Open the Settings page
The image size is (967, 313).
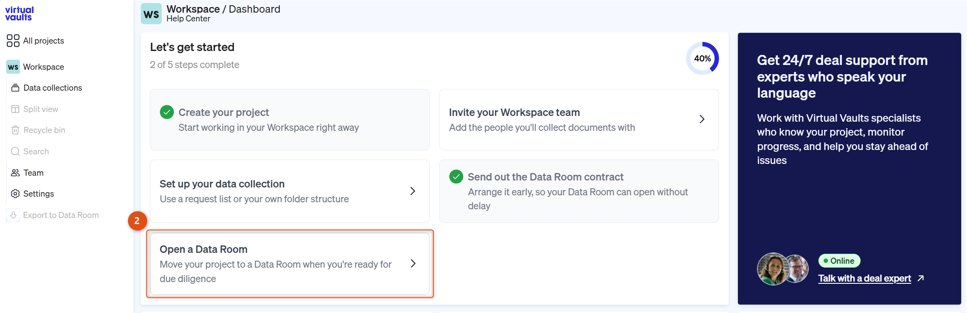tap(39, 194)
